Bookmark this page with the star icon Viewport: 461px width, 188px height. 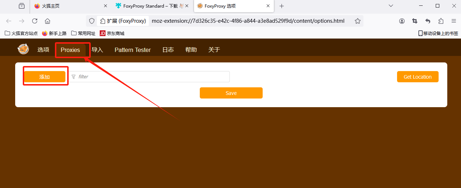[x=358, y=21]
